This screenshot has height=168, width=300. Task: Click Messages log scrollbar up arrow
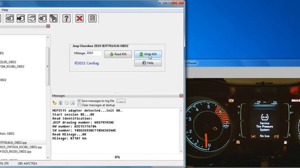181,111
